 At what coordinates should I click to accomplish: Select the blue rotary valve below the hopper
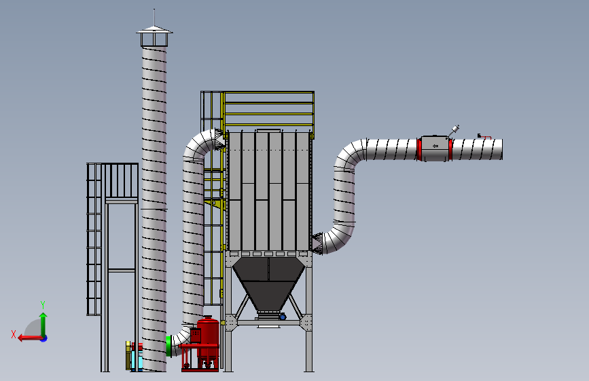[283, 317]
